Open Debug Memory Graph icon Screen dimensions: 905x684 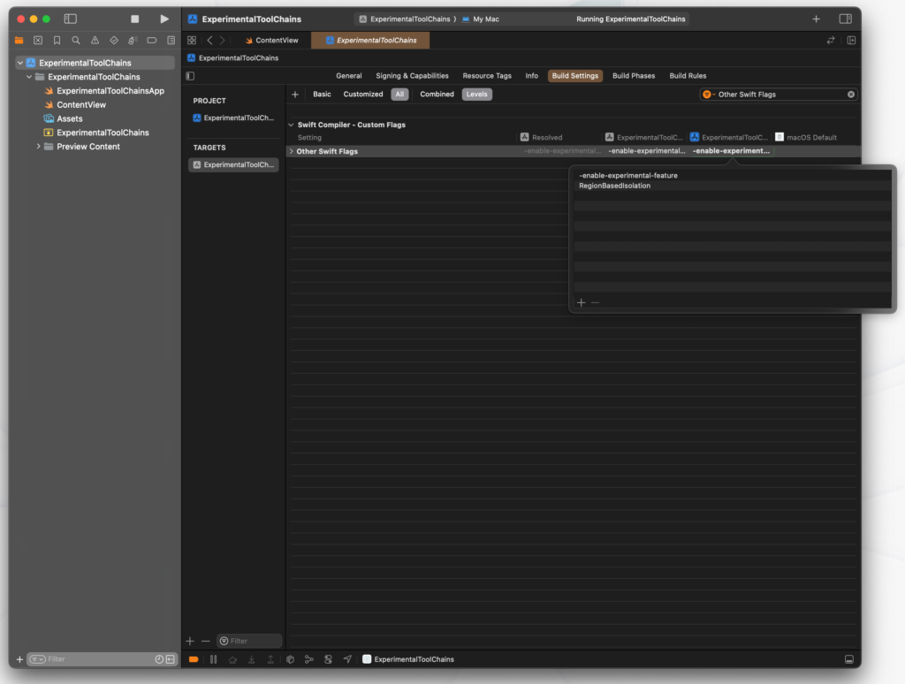[x=309, y=659]
